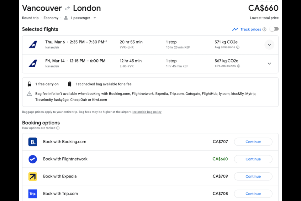Click the Track prices label

coord(251,30)
